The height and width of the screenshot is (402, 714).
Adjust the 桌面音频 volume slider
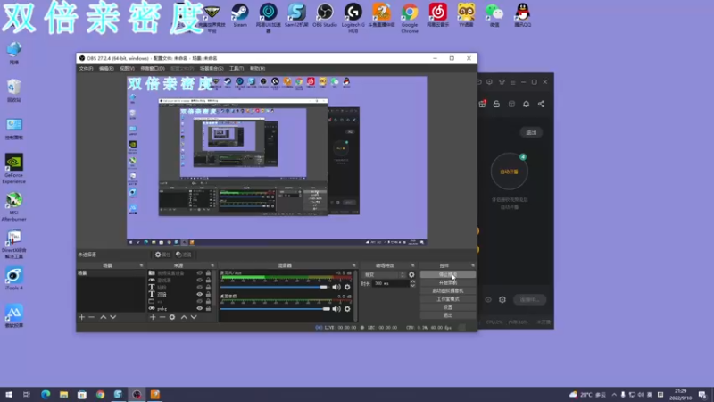pyautogui.click(x=275, y=309)
